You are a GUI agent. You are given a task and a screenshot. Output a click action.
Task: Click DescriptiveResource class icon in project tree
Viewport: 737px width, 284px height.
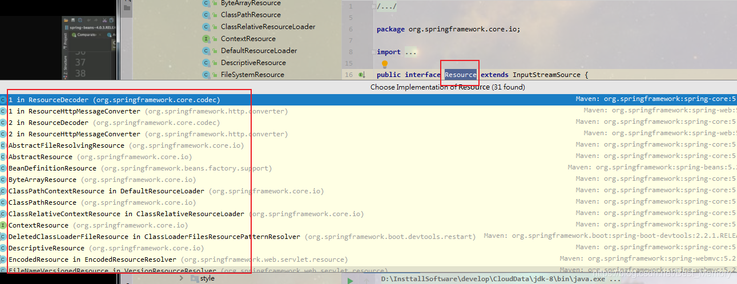pyautogui.click(x=206, y=63)
